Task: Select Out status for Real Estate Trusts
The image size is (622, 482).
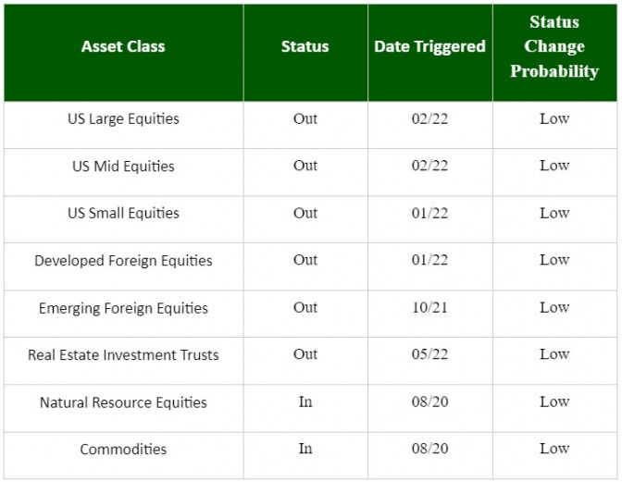Action: click(x=305, y=354)
